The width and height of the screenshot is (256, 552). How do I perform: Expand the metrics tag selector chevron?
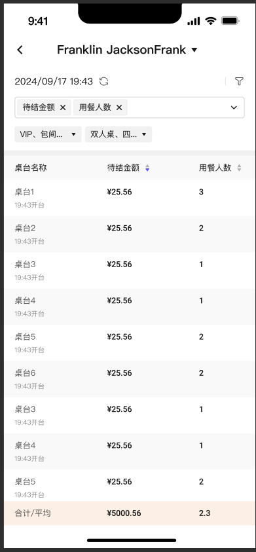(x=234, y=107)
